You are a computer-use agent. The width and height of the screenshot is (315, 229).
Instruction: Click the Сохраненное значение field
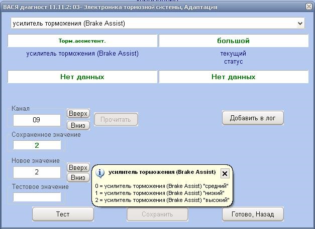37,145
